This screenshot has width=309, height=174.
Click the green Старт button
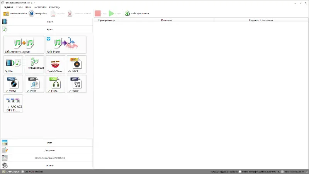click(115, 14)
